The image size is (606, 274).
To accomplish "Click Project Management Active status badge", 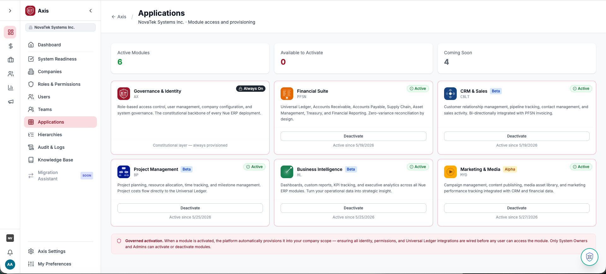I will pyautogui.click(x=254, y=167).
